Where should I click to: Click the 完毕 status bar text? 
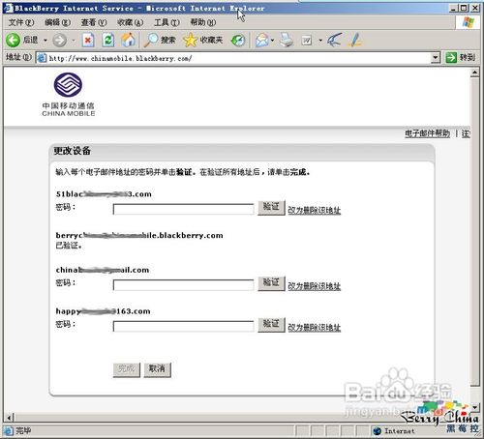[x=23, y=430]
